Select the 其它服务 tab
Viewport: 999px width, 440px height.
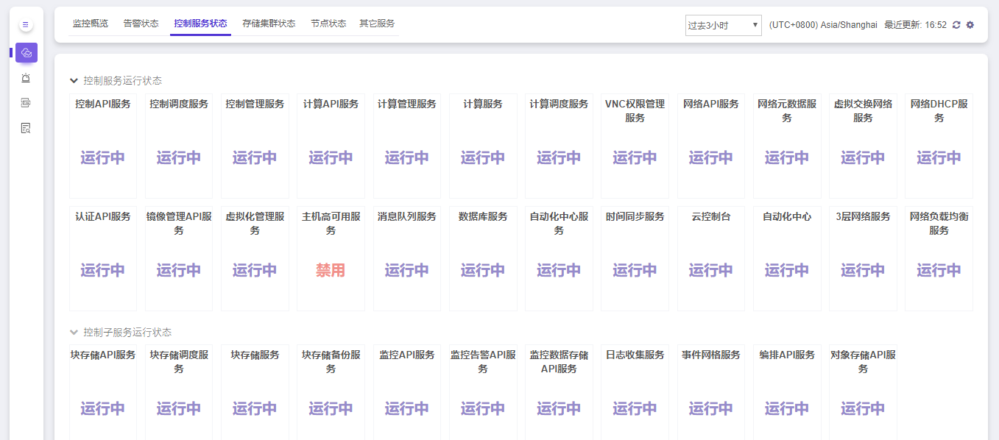[377, 24]
